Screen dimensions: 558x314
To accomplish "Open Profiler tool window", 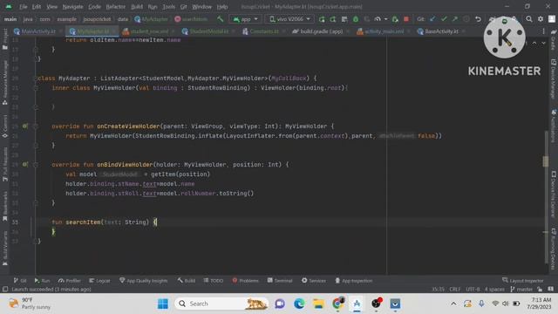I will [x=70, y=281].
